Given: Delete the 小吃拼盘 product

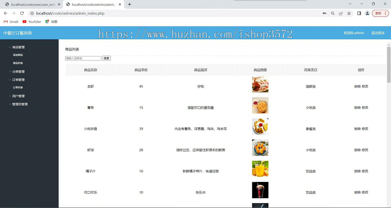Looking at the screenshot, I should [x=358, y=129].
